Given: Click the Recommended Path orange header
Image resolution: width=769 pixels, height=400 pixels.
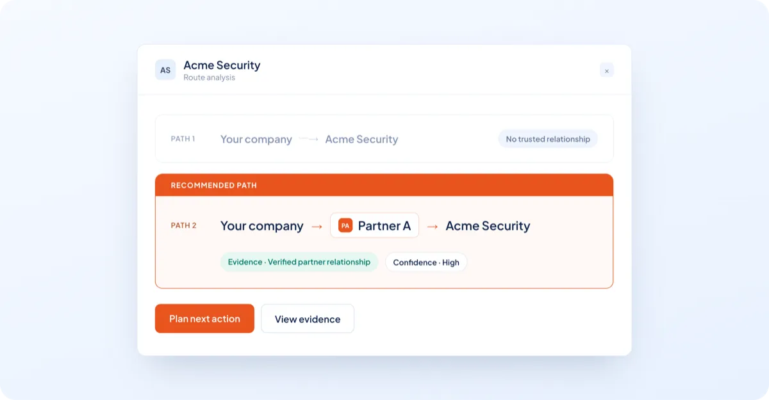Looking at the screenshot, I should [x=384, y=185].
